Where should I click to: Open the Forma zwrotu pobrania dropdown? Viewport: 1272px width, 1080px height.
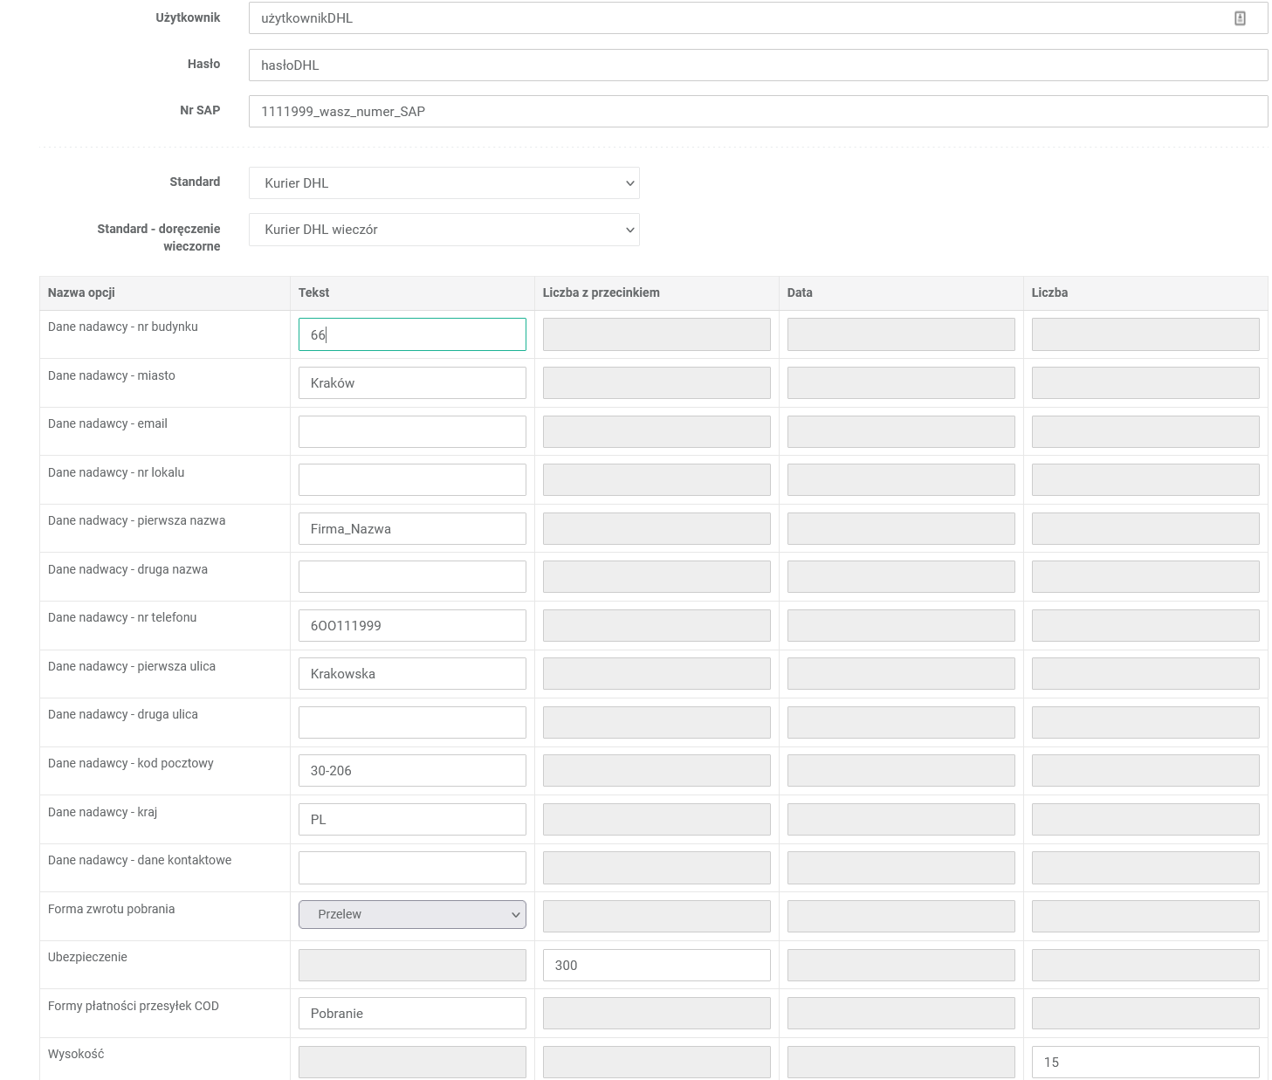click(x=412, y=914)
